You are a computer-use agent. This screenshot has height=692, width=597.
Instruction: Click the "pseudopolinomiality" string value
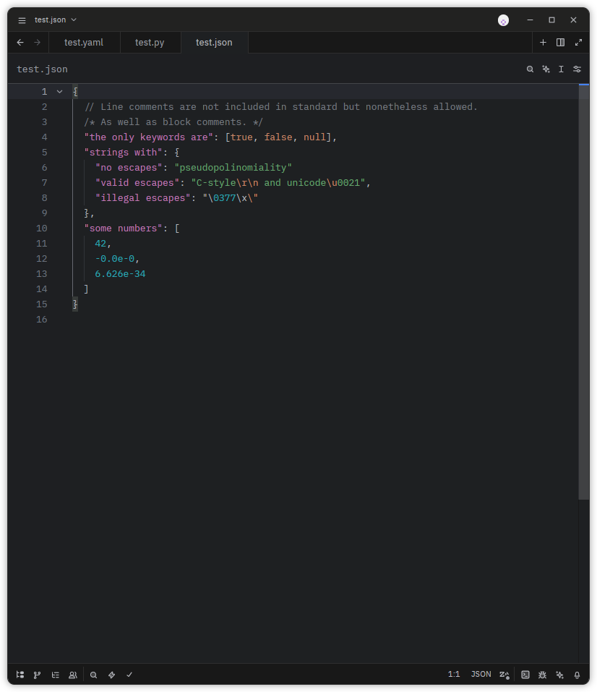(x=233, y=168)
